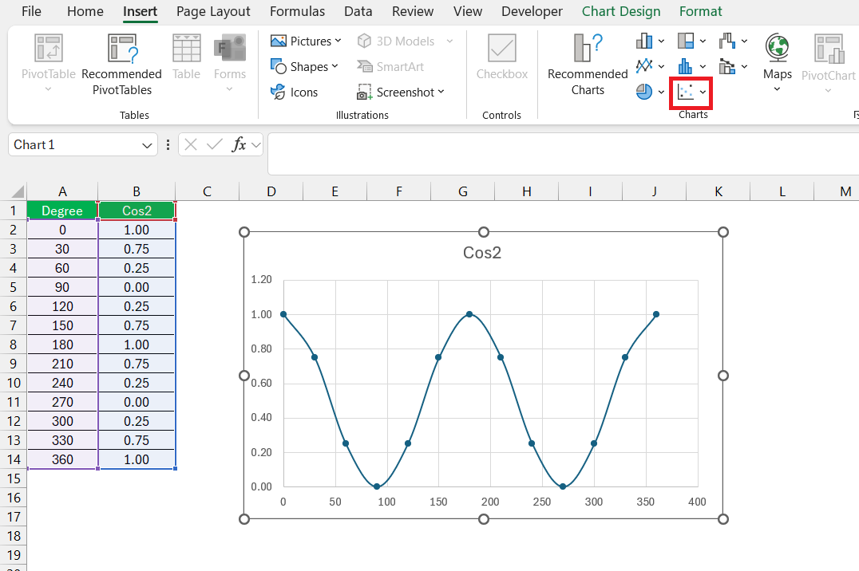859x571 pixels.
Task: Click the chart's top-right resize handle
Action: (723, 232)
